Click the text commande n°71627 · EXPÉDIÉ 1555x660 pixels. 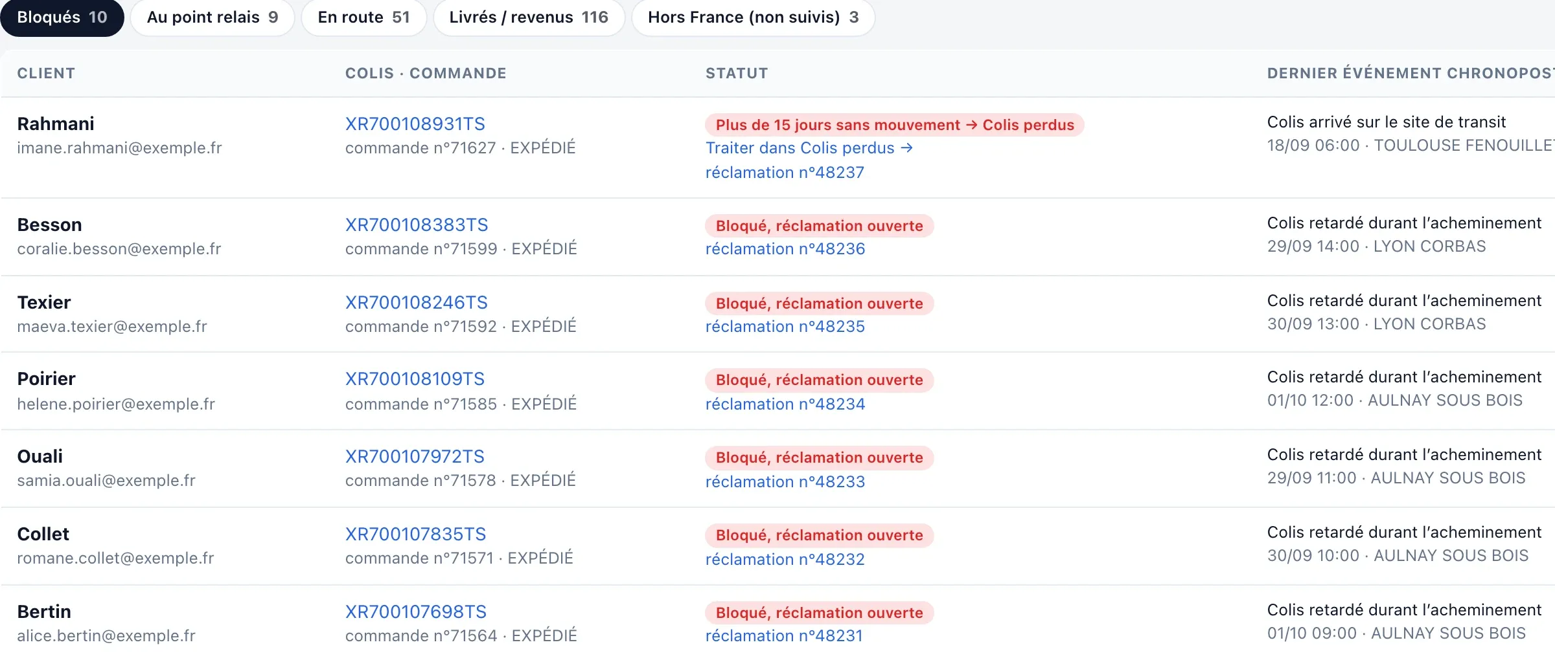(x=461, y=148)
